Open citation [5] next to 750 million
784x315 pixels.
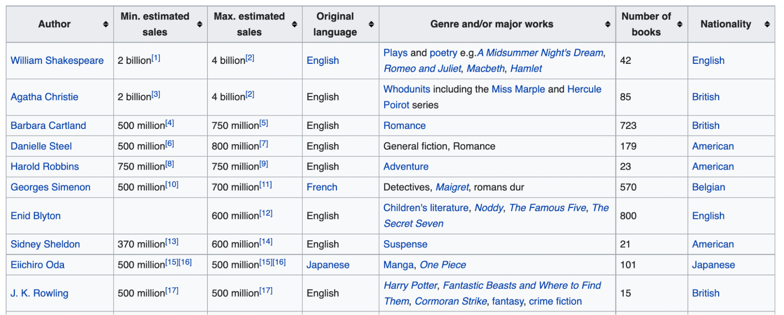pos(264,123)
